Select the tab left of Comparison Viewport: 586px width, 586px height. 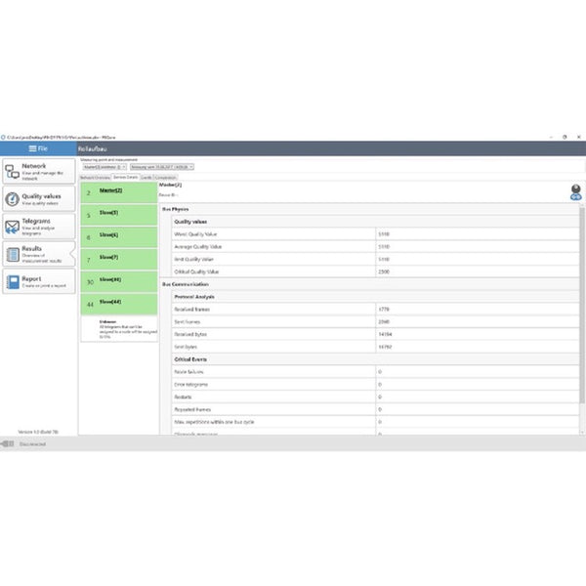coord(146,178)
